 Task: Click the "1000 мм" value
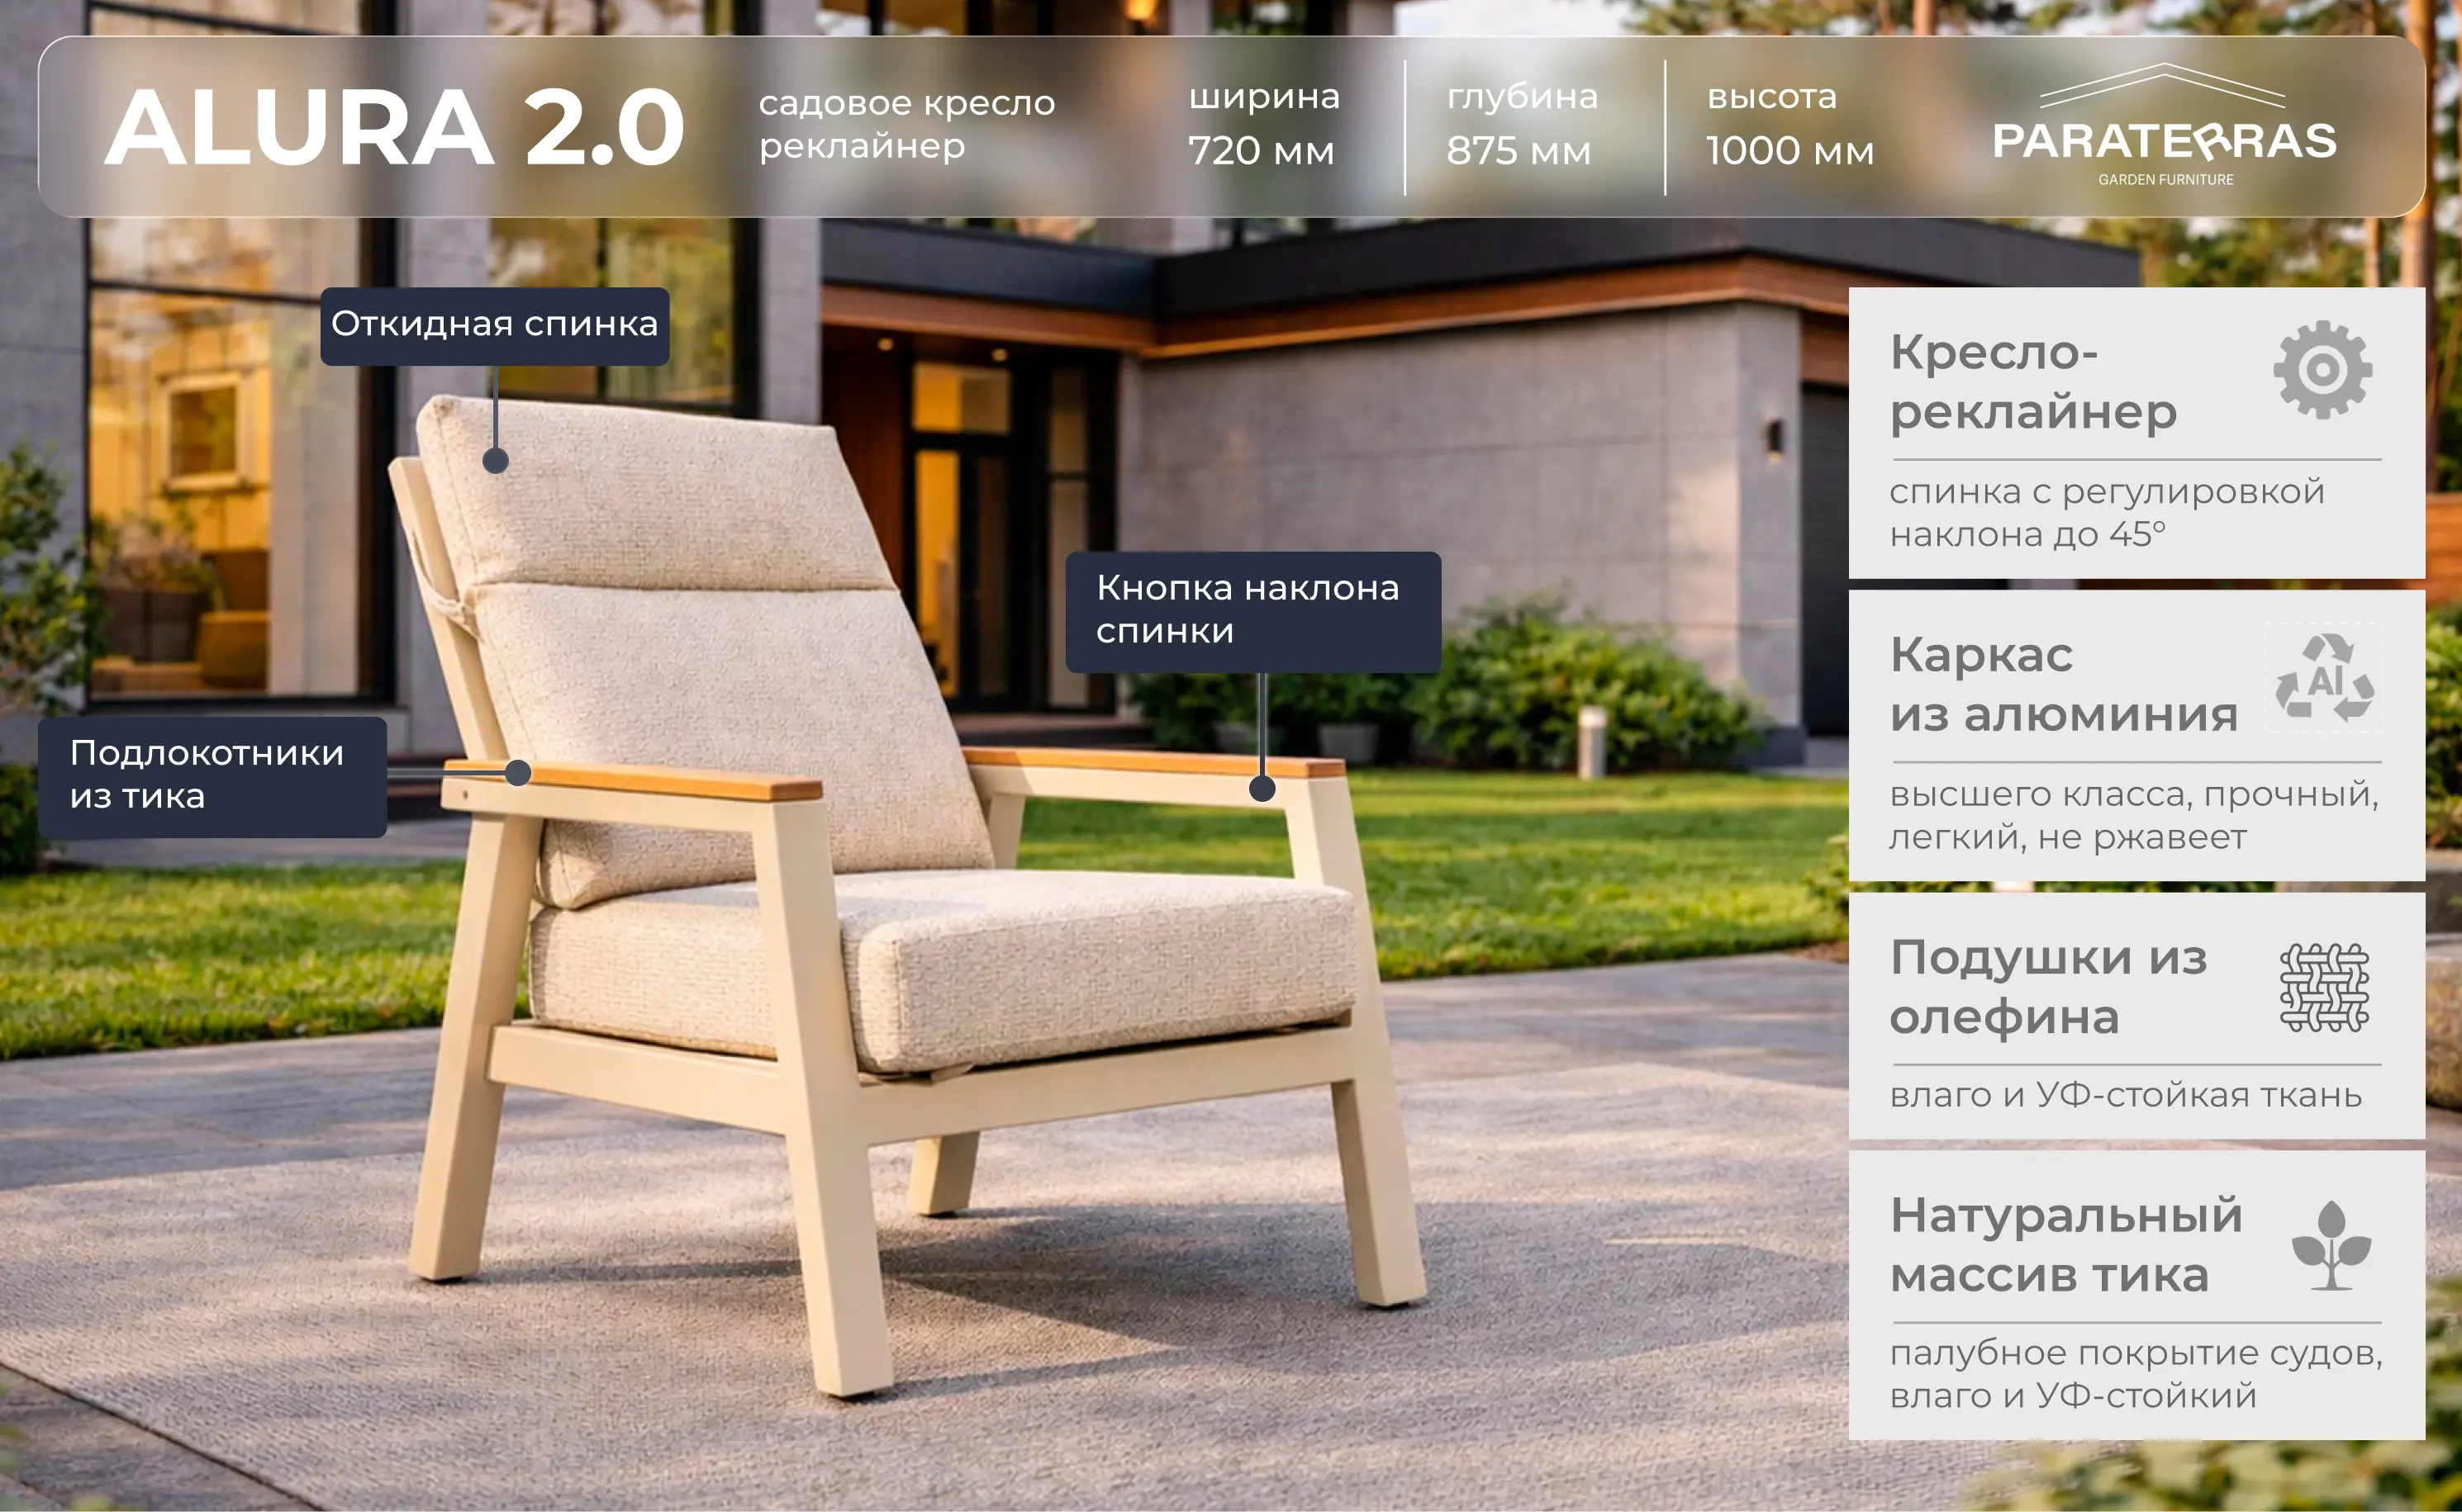[x=1789, y=151]
